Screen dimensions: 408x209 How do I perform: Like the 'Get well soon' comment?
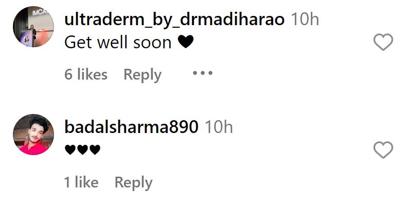pos(383,42)
